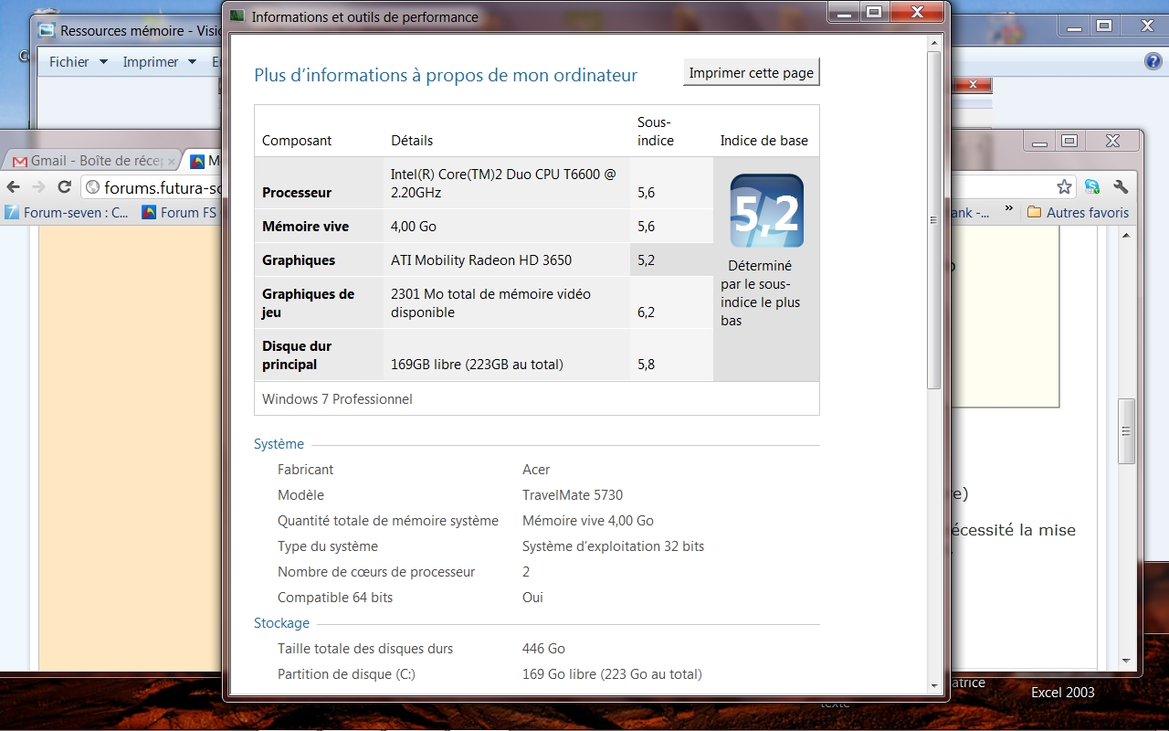Go back in the Chrome browser
Viewport: 1169px width, 731px height.
point(13,187)
